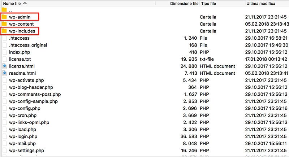Select the wp-login.php file name
Image resolution: width=289 pixels, height=157 pixels.
point(23,136)
